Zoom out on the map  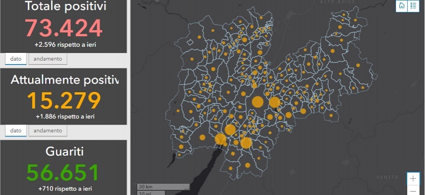click(413, 190)
